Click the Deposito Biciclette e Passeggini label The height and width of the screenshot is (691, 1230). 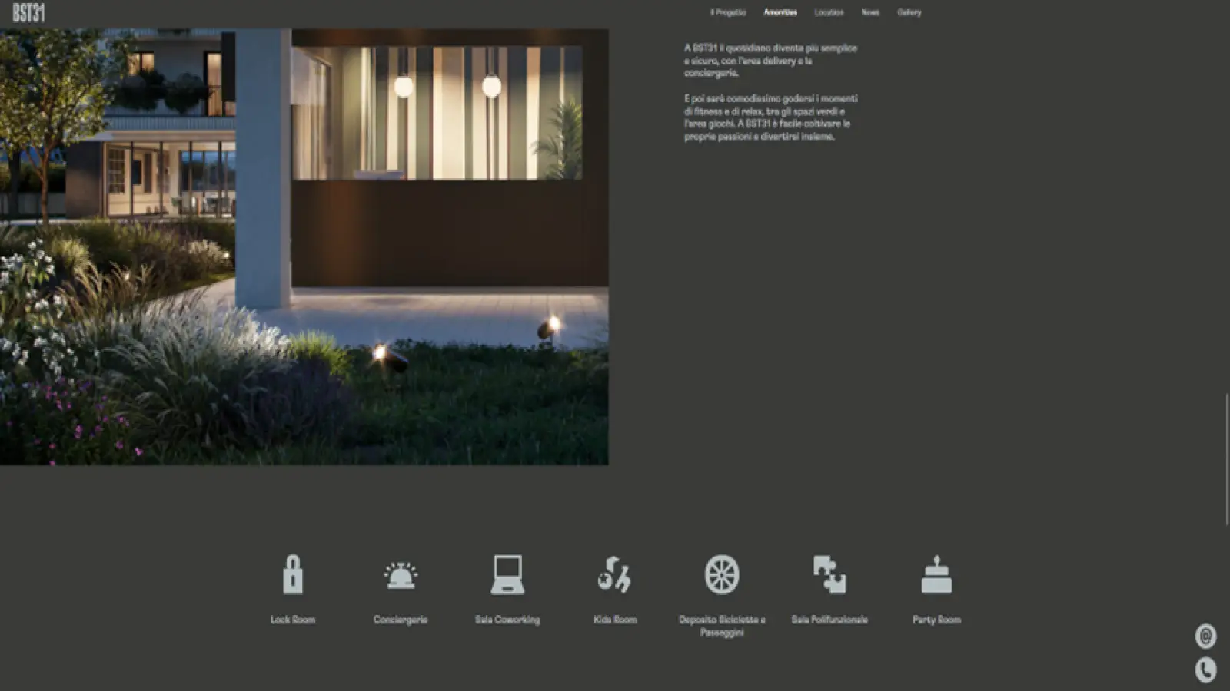point(722,626)
